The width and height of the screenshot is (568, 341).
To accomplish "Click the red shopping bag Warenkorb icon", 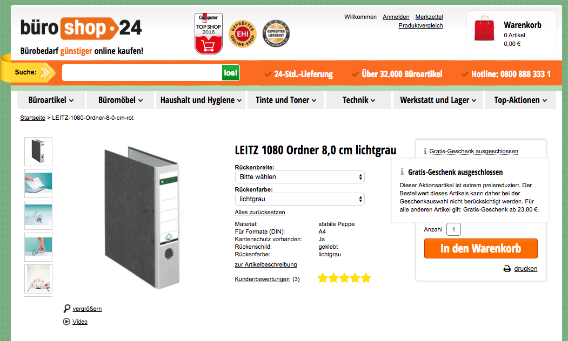I will click(x=484, y=28).
